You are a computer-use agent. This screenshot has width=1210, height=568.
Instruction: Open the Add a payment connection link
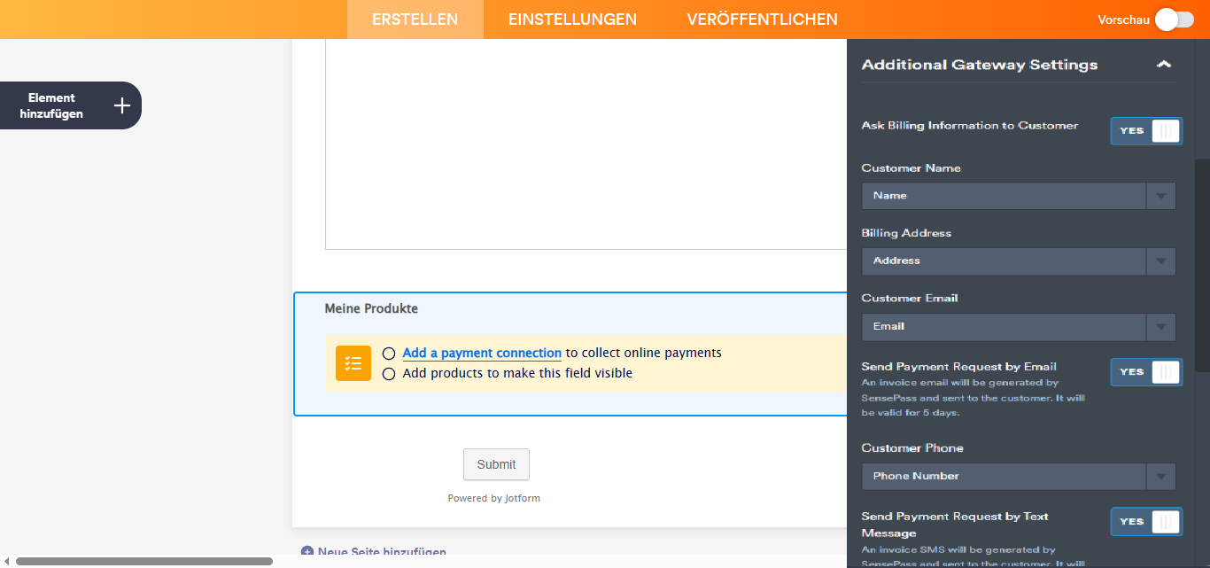482,353
